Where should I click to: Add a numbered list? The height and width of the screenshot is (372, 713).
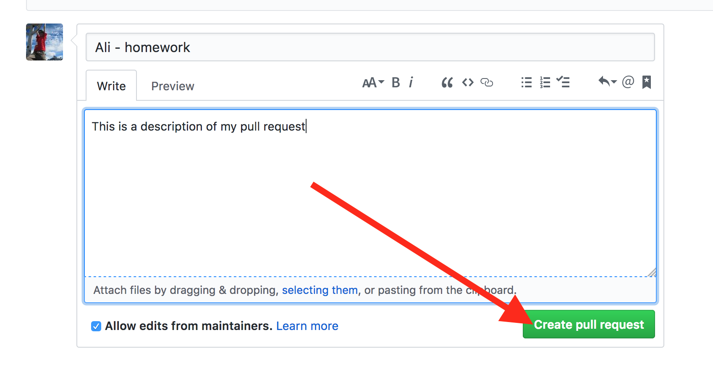point(545,82)
